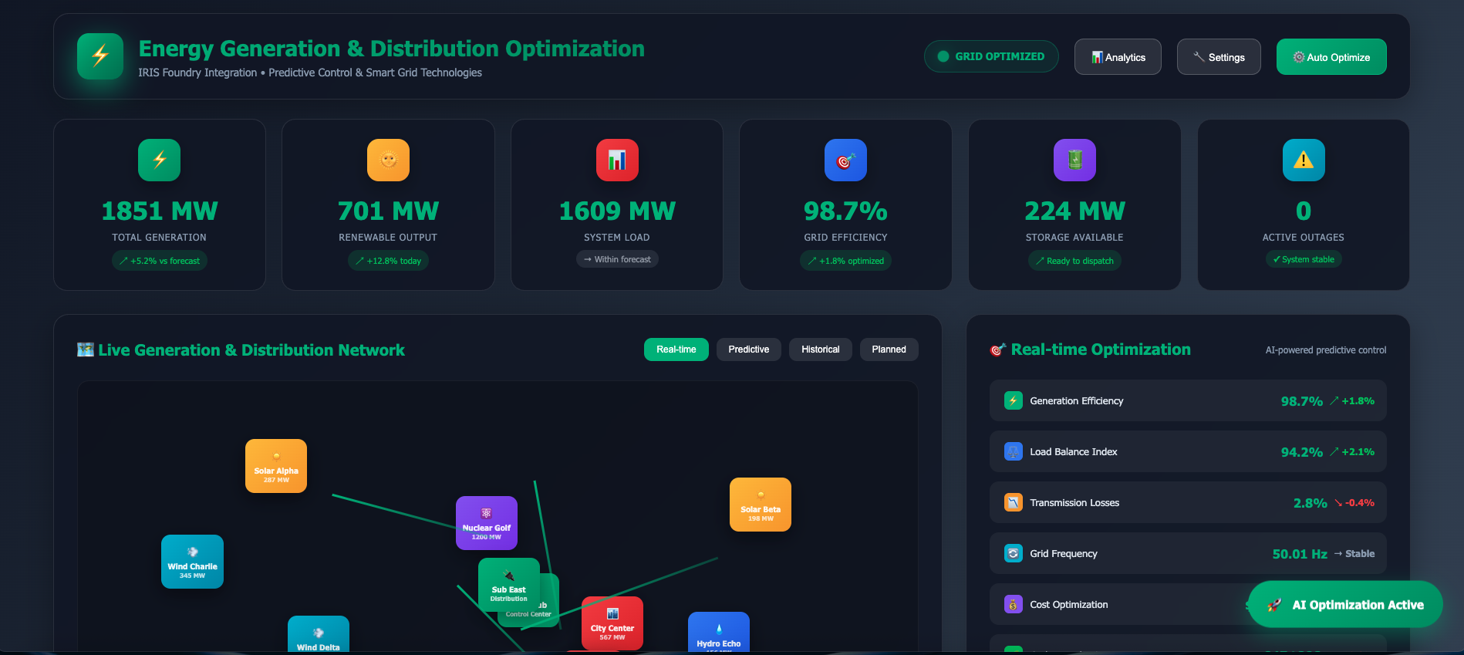Viewport: 1464px width, 655px height.
Task: Click the bar chart System Load icon
Action: coord(616,160)
